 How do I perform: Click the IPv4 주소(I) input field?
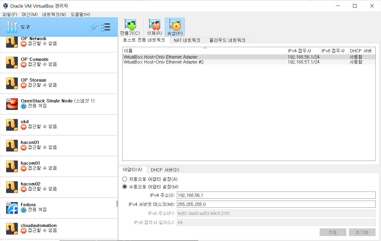tap(276, 195)
